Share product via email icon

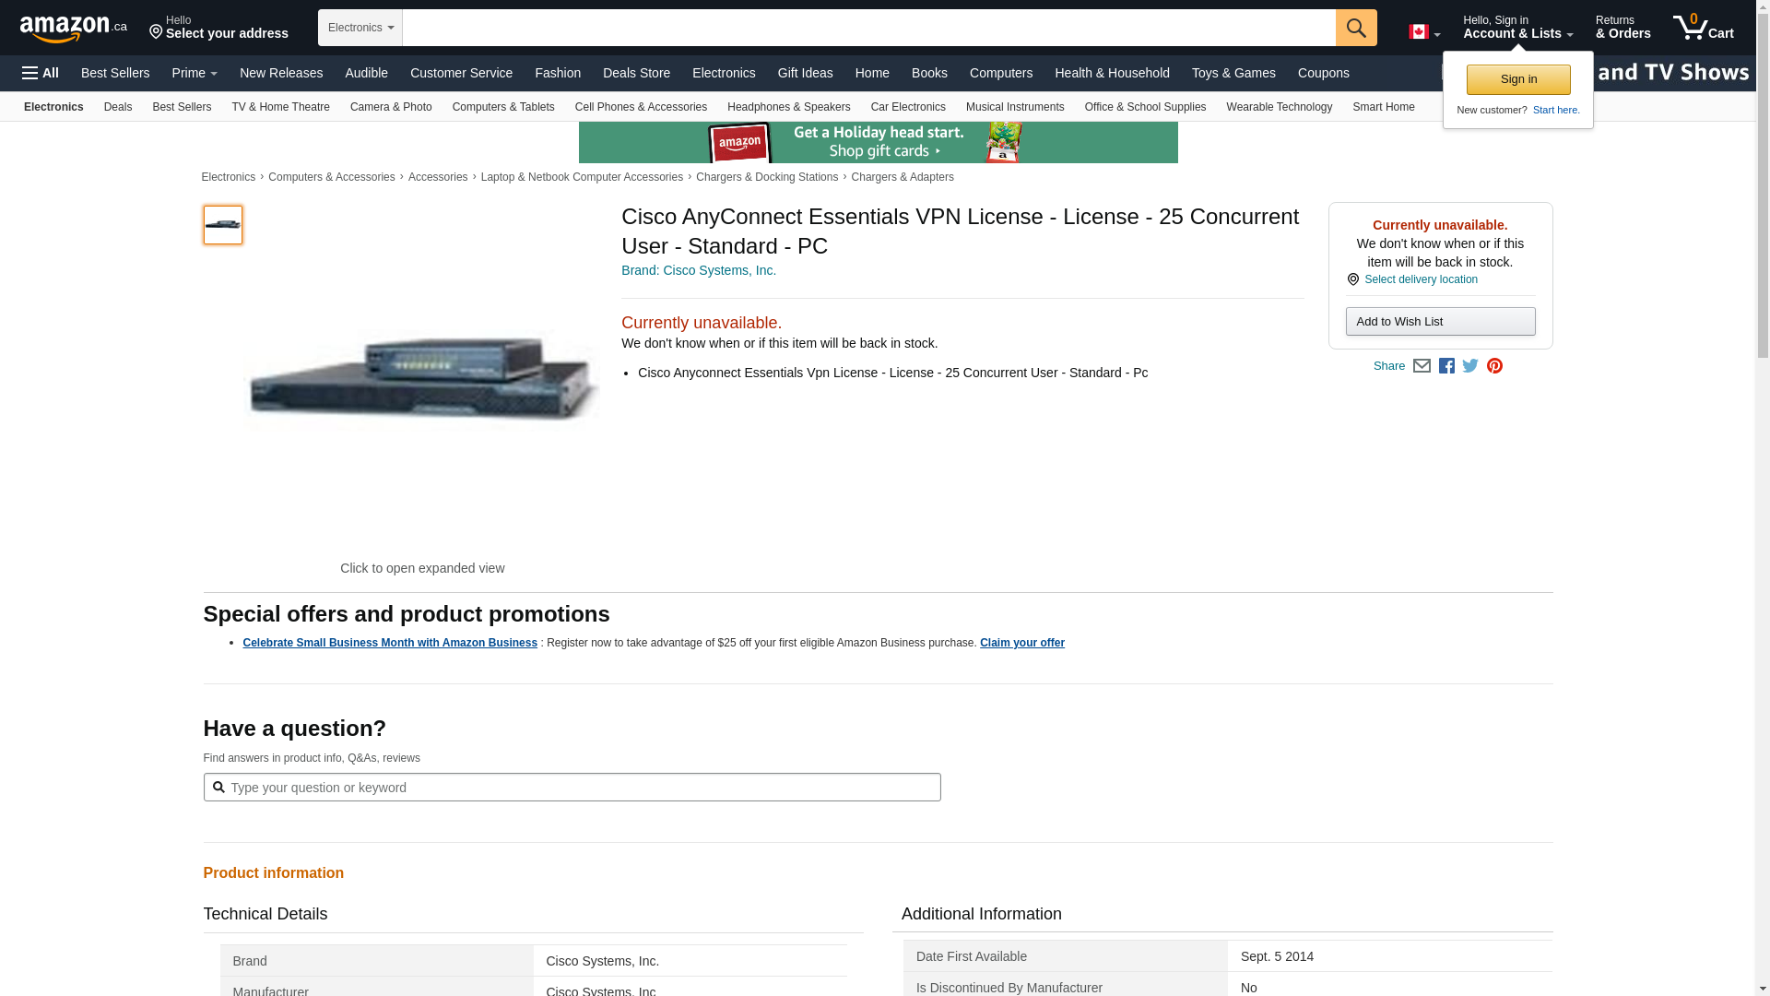(x=1422, y=366)
